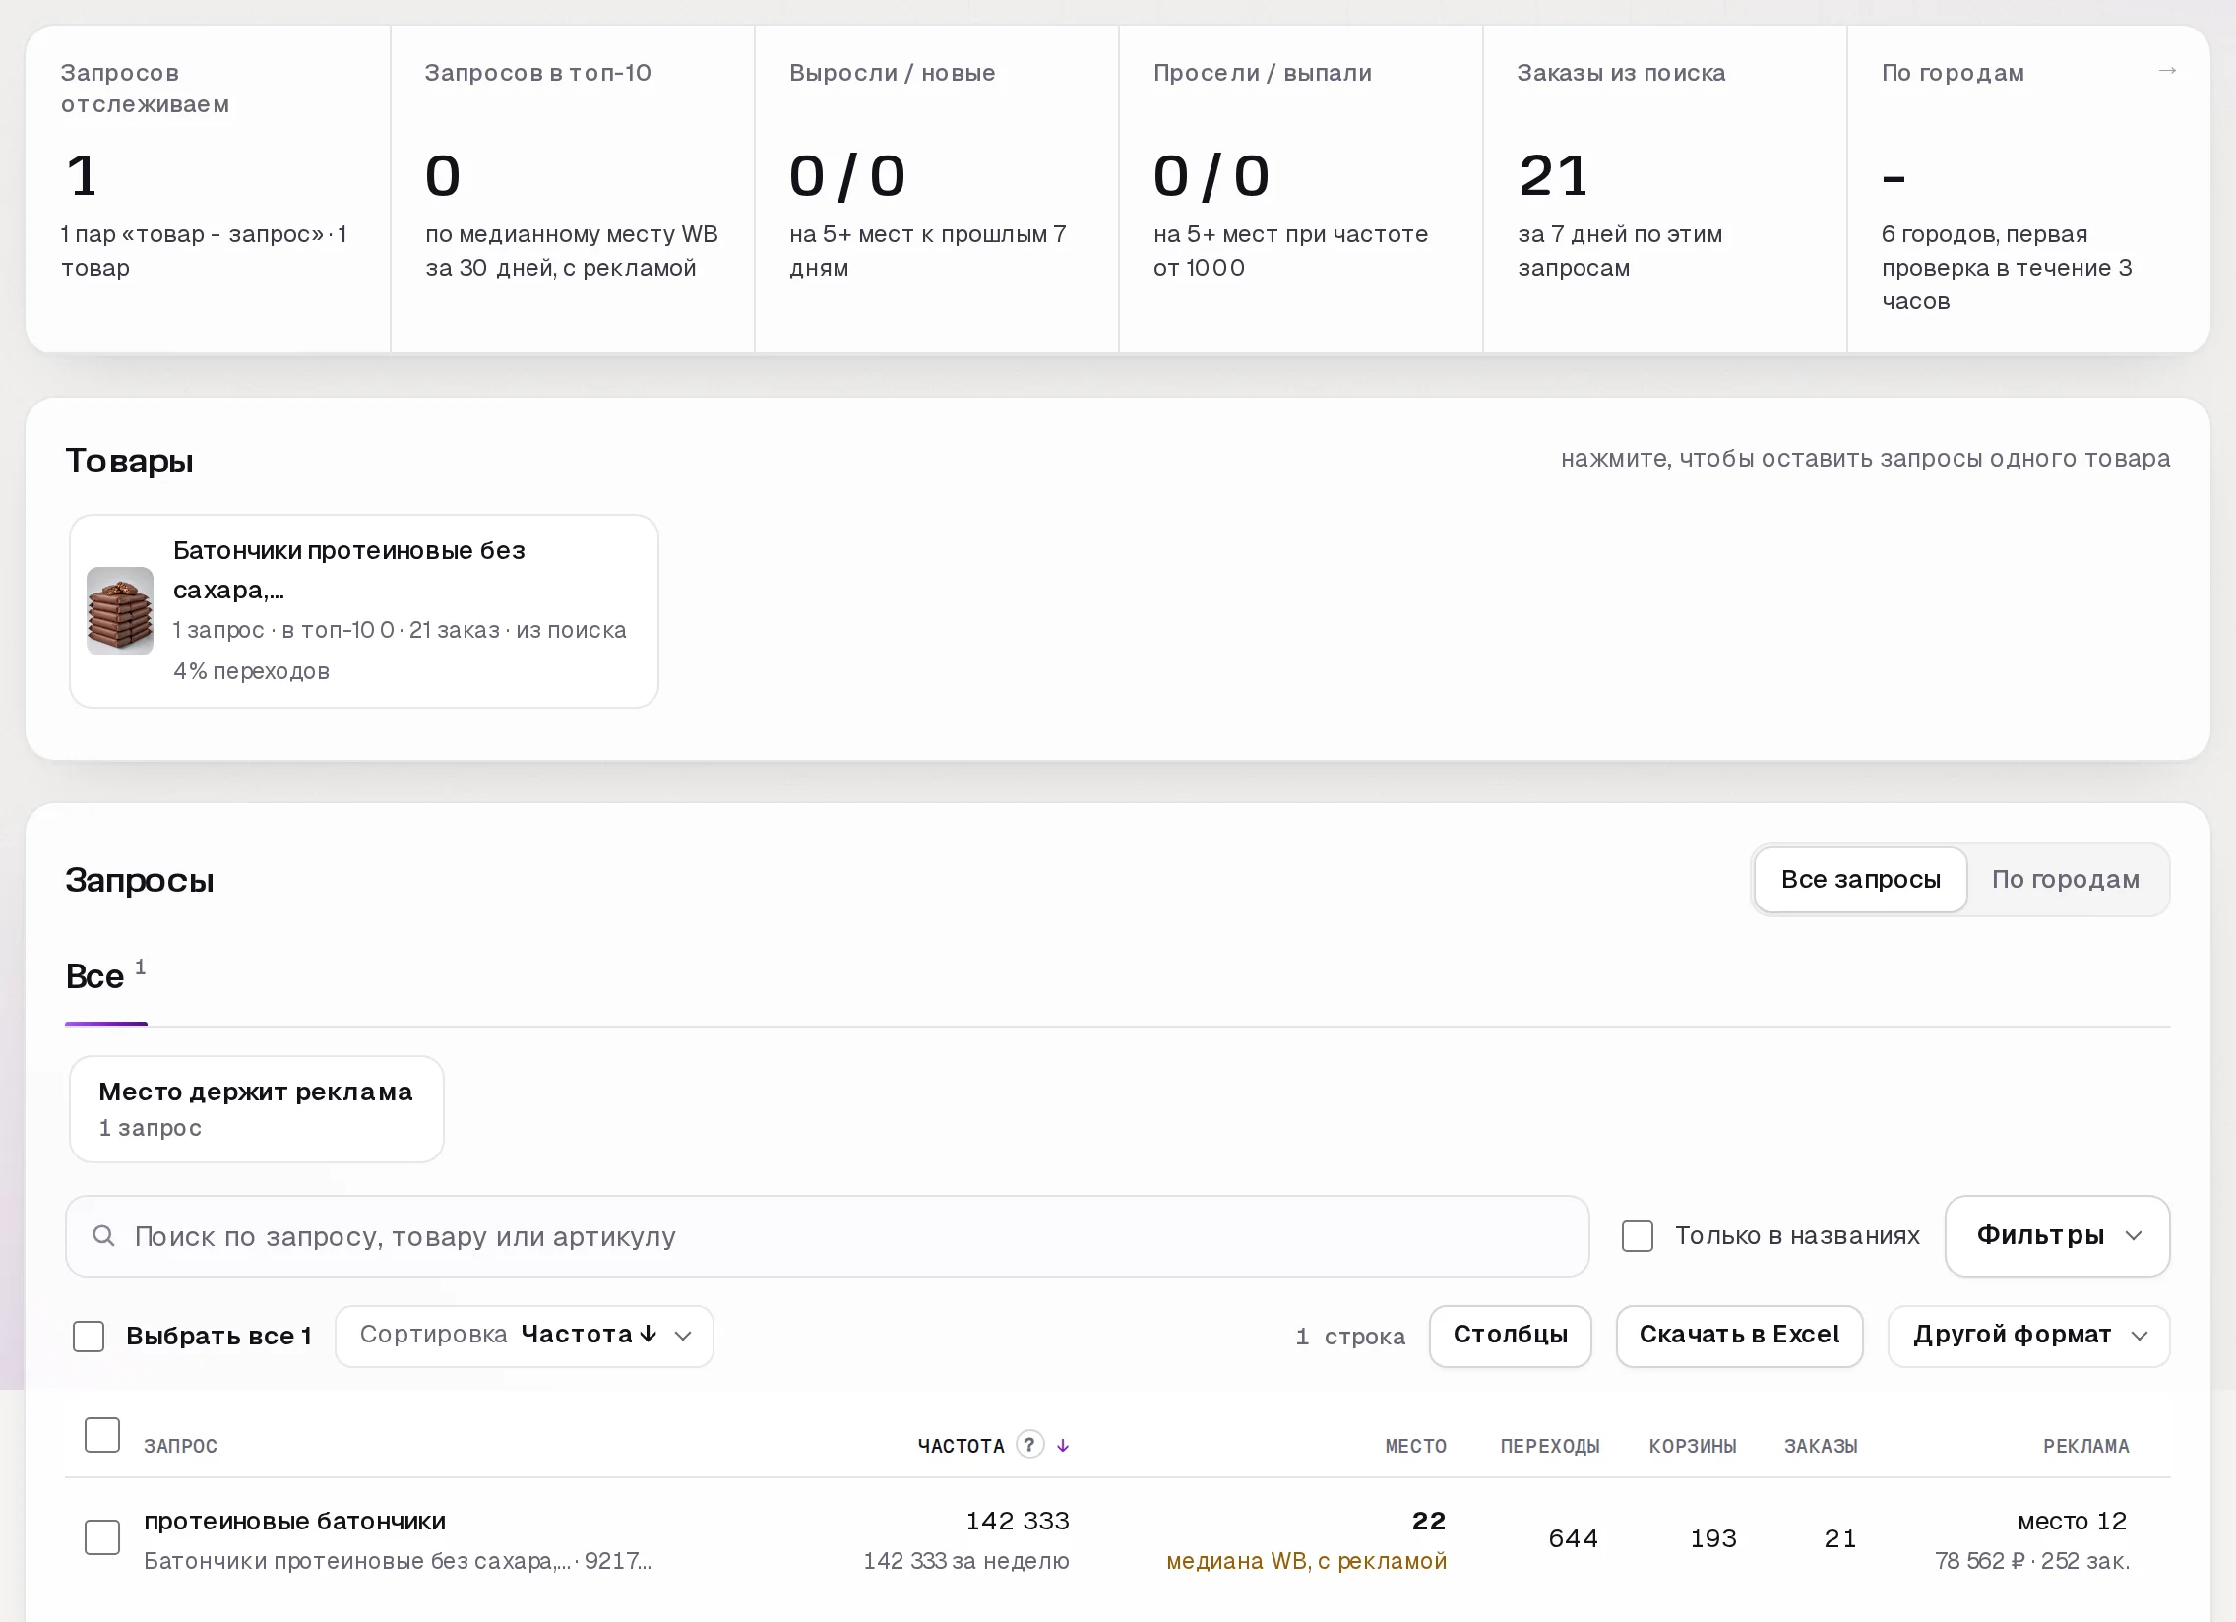Tick the Только в названиях checkbox
This screenshot has width=2236, height=1622.
1638,1235
